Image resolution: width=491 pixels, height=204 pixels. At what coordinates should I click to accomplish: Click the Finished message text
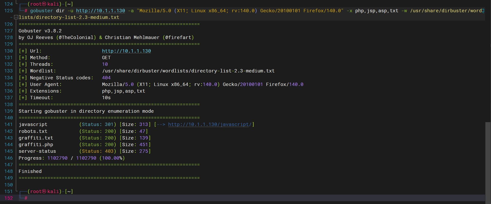pos(30,171)
